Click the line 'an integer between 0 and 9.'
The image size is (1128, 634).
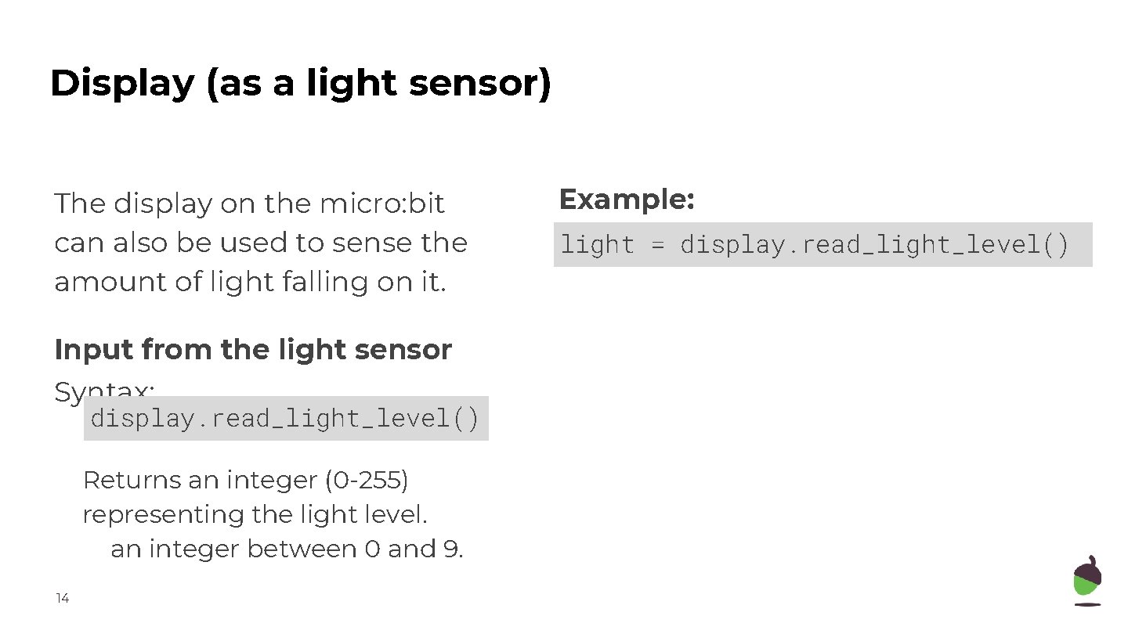pyautogui.click(x=287, y=549)
